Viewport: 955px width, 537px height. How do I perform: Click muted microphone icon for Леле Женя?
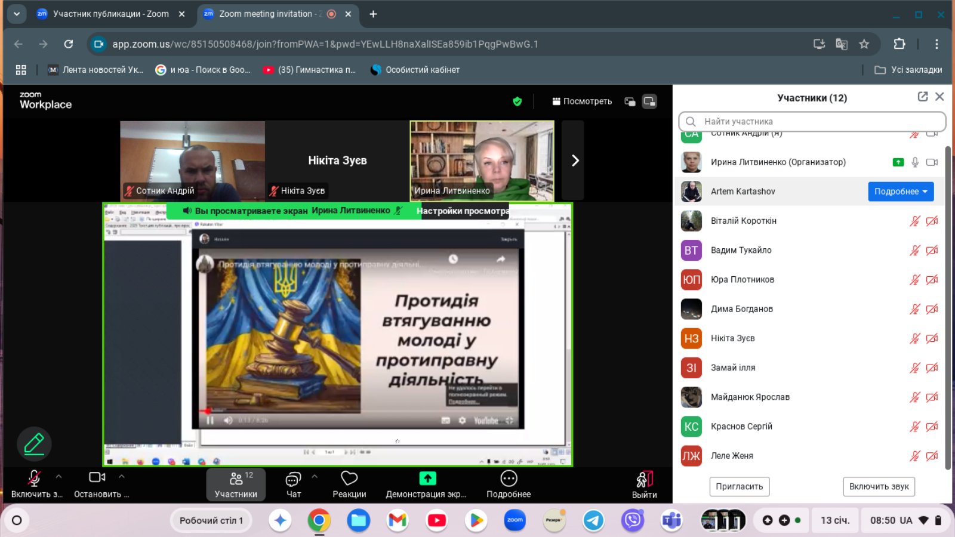click(x=915, y=455)
